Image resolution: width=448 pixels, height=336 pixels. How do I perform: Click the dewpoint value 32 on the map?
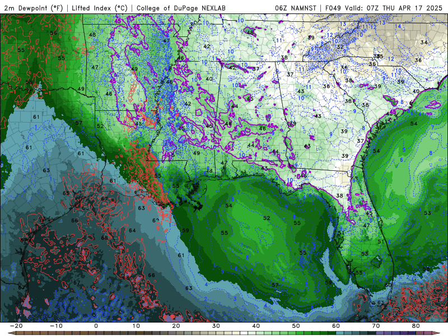coord(340,47)
